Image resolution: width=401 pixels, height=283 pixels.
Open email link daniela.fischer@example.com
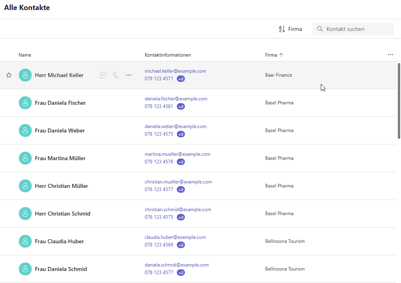tap(176, 99)
